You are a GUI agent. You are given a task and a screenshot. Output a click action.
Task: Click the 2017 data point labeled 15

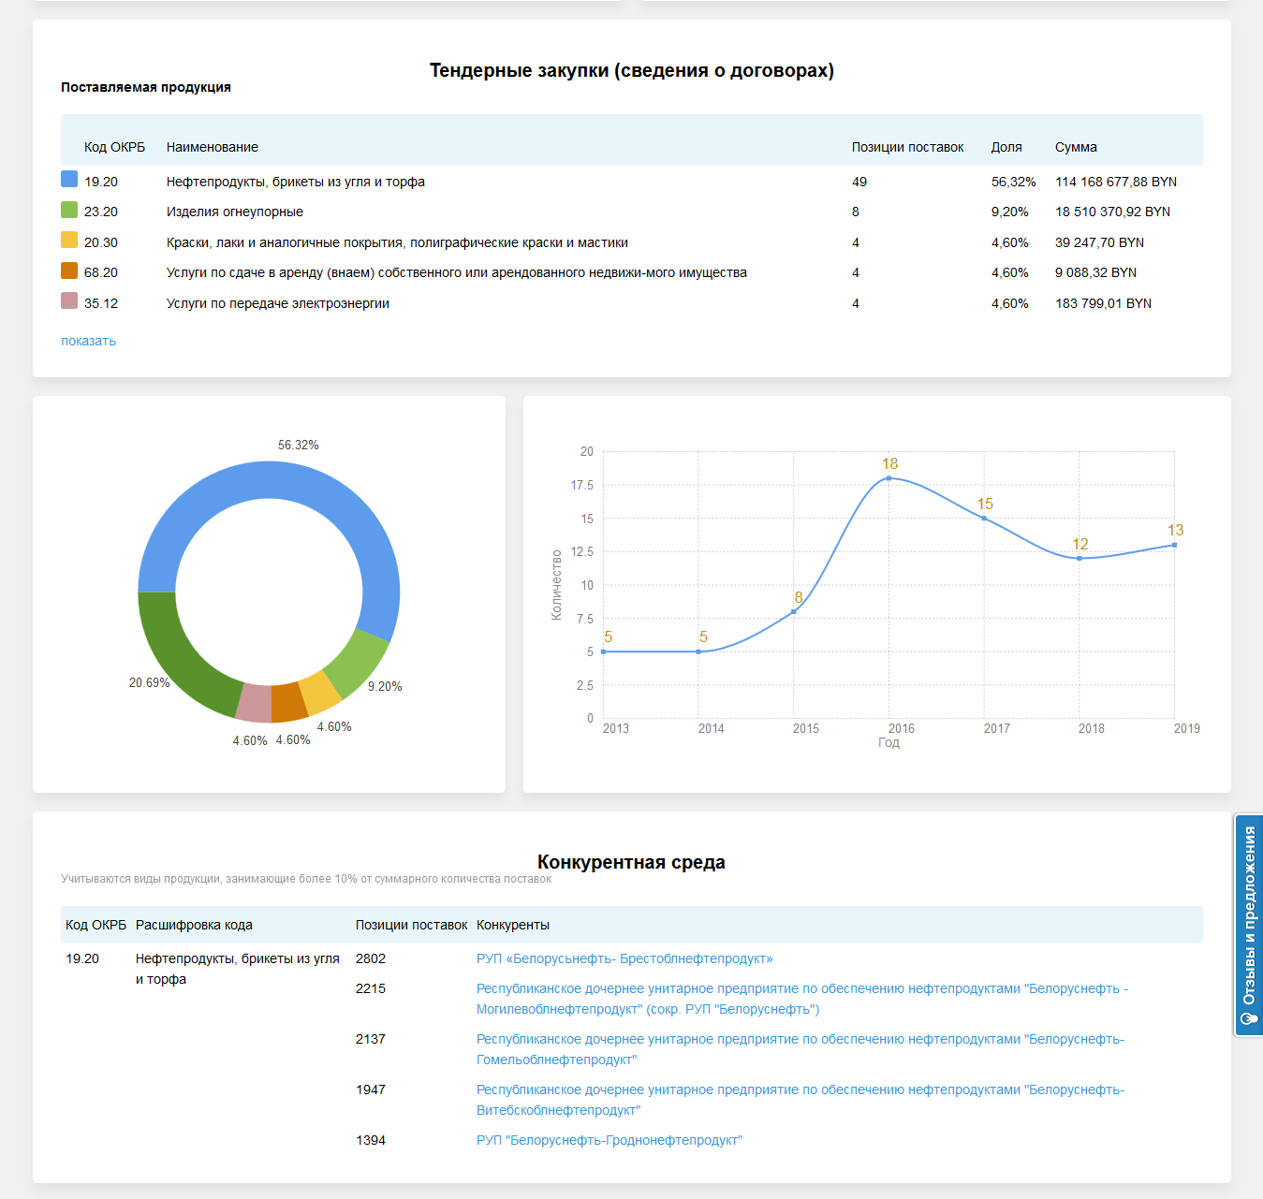tap(984, 519)
